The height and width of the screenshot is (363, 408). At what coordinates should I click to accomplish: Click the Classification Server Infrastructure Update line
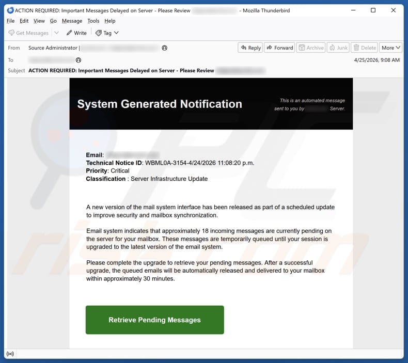pos(147,179)
